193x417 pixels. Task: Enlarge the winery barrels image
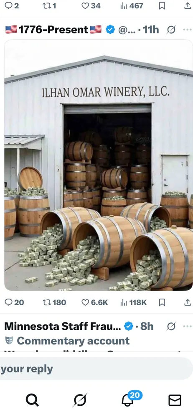pyautogui.click(x=98, y=165)
